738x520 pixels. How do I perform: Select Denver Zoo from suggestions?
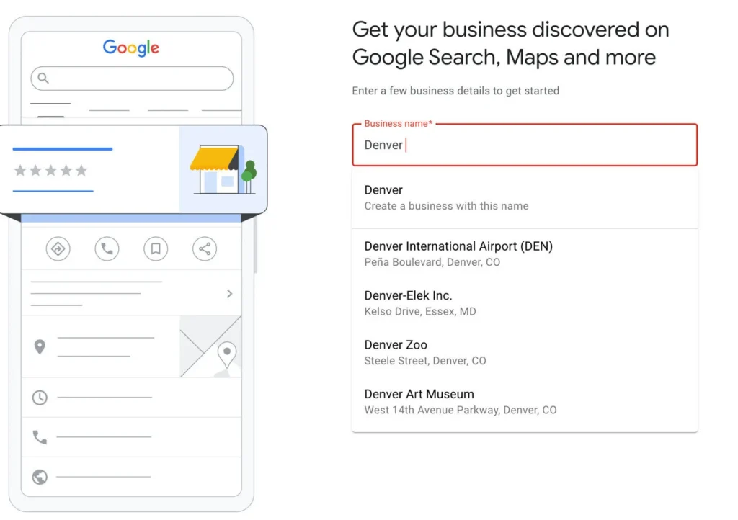[525, 353]
